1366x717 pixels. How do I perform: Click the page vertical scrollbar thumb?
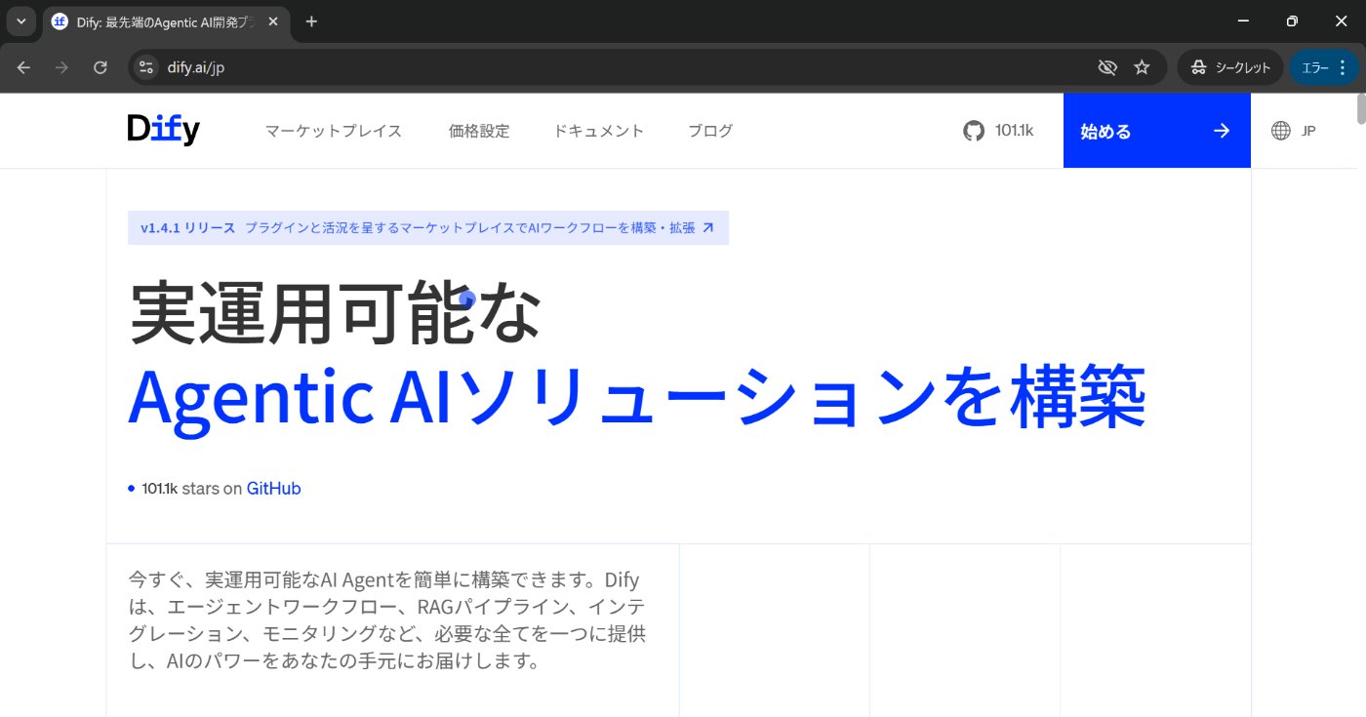[x=1360, y=108]
